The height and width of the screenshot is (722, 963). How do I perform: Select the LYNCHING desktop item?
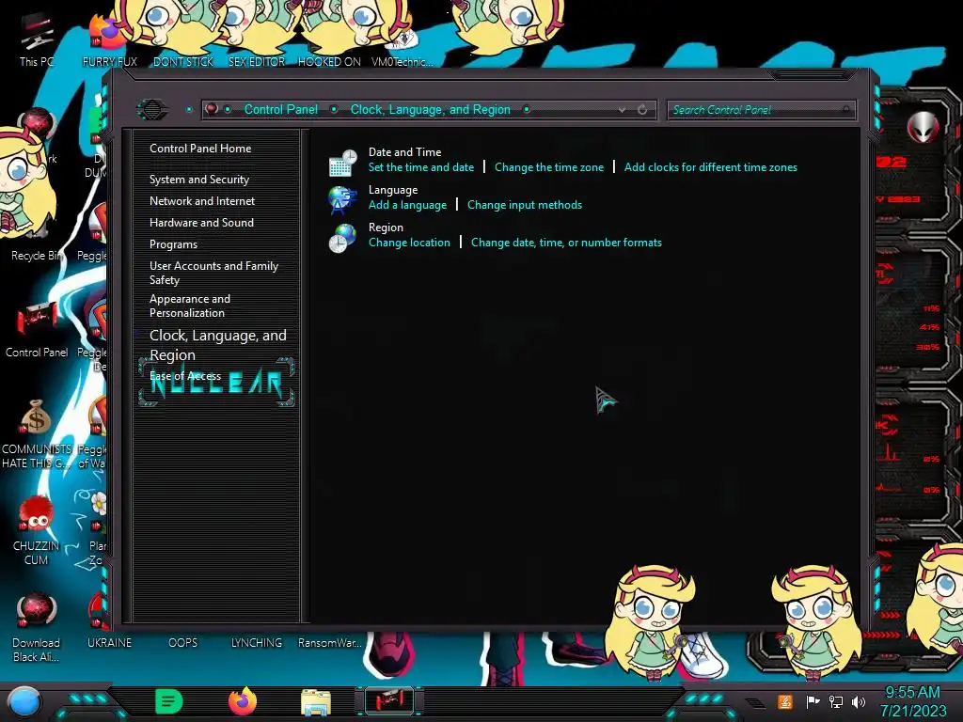point(257,643)
